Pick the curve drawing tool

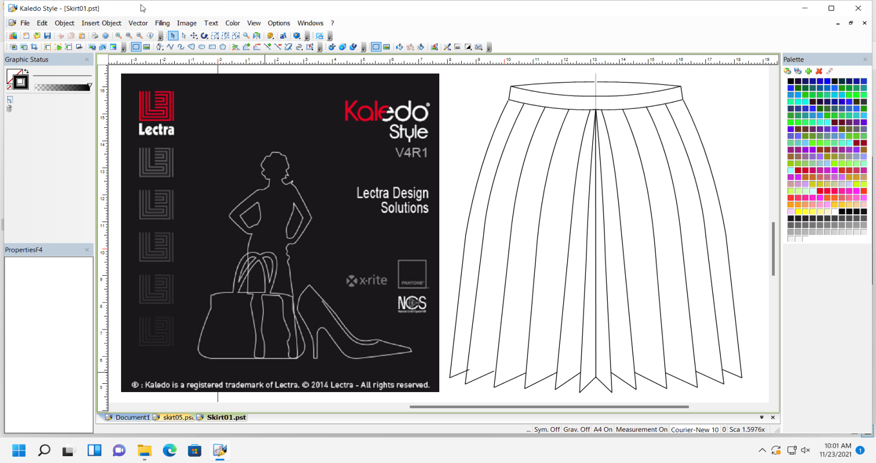coord(181,47)
